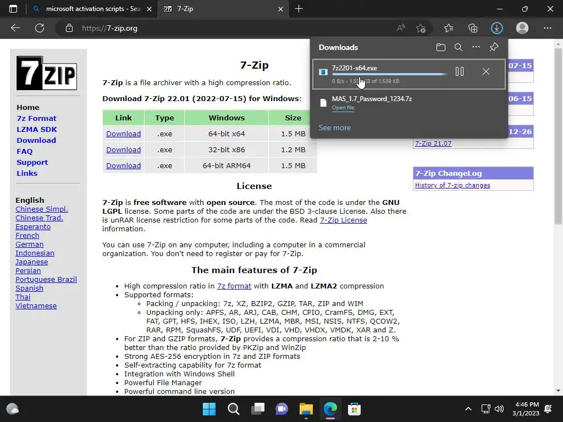The image size is (563, 422).
Task: Open Collections icon in toolbar
Action: [x=473, y=28]
